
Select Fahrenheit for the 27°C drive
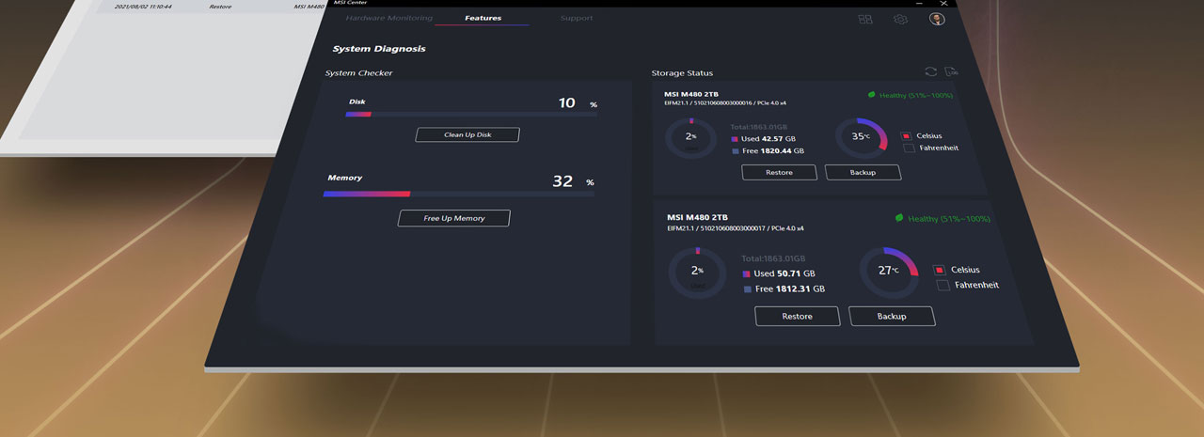943,285
